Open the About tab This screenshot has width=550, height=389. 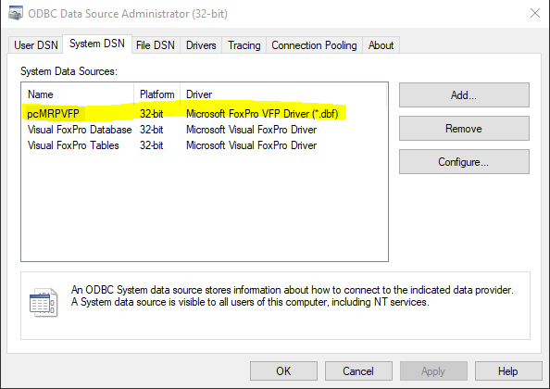coord(381,45)
